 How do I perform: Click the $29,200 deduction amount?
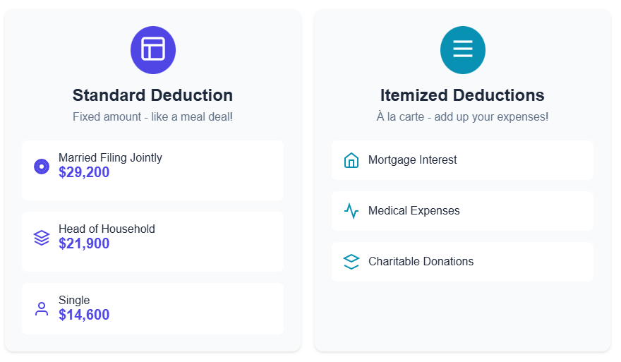tap(84, 173)
